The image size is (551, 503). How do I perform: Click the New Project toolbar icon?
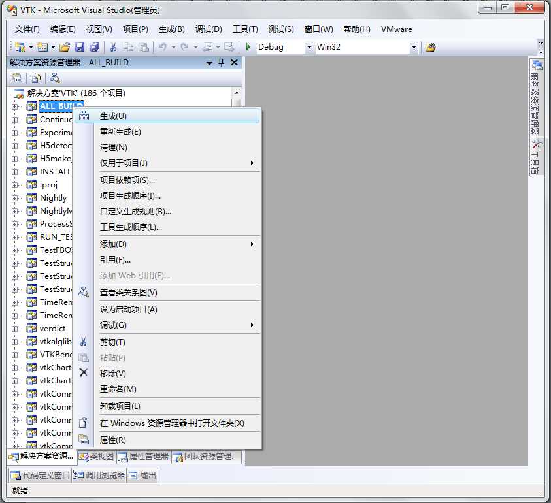tap(20, 47)
